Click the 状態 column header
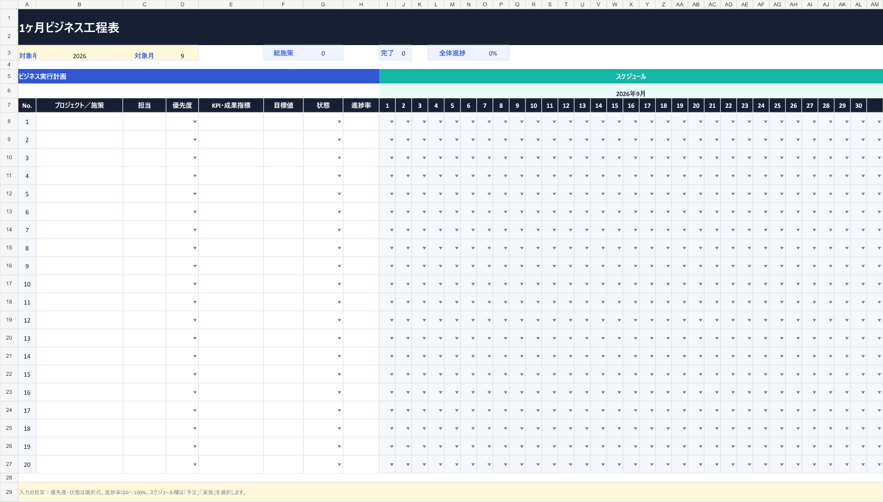Viewport: 883px width, 502px height. pos(323,105)
